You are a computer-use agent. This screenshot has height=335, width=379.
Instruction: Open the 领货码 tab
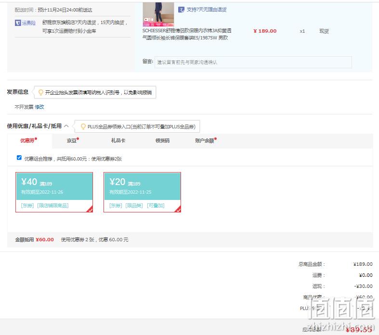tap(162, 140)
